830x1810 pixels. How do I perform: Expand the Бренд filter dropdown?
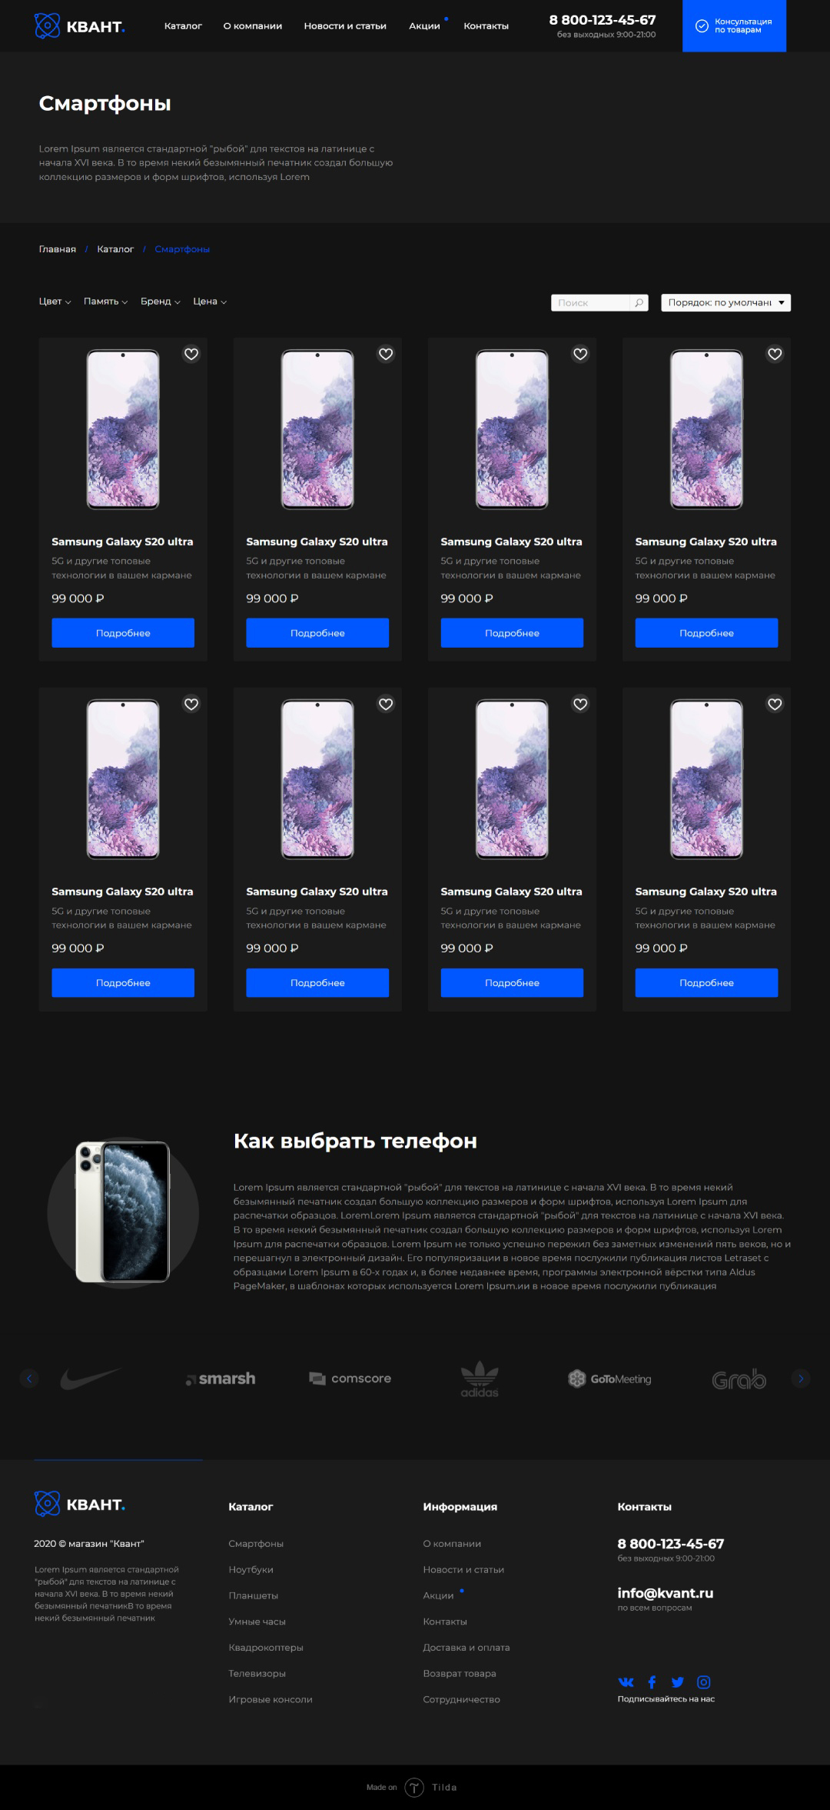(x=160, y=302)
